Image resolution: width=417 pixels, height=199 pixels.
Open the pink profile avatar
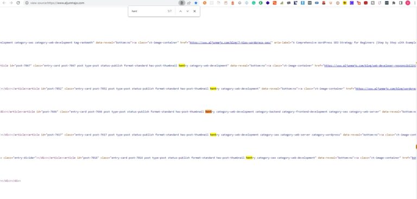(x=408, y=3)
